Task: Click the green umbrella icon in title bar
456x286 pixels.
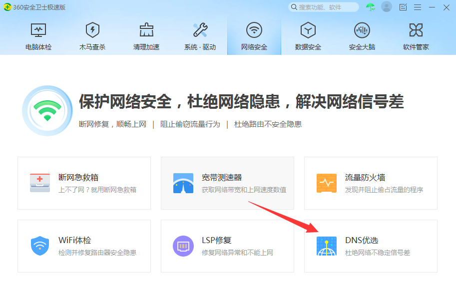Action: coord(371,7)
